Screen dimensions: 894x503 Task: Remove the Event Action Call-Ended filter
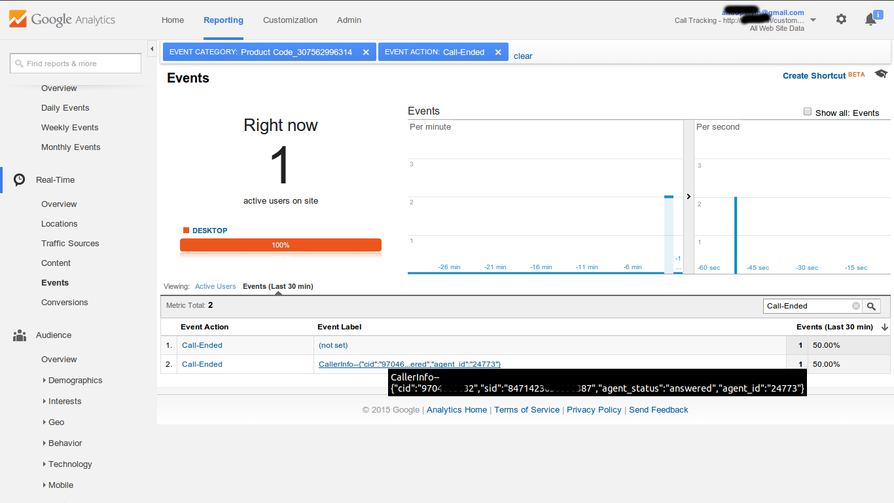(498, 52)
